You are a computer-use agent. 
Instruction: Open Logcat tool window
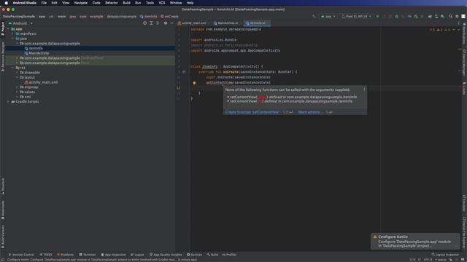(137, 255)
